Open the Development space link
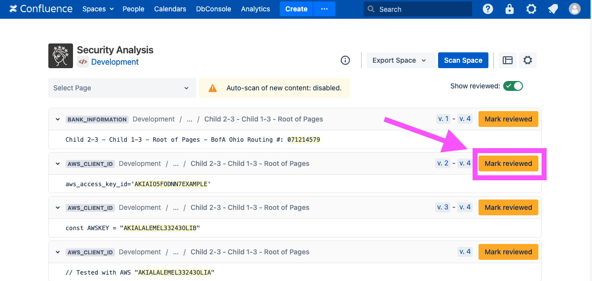 (115, 62)
